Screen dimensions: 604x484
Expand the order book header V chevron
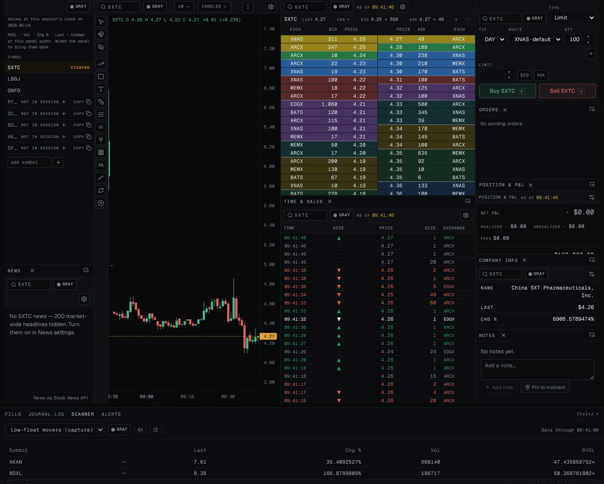(456, 20)
